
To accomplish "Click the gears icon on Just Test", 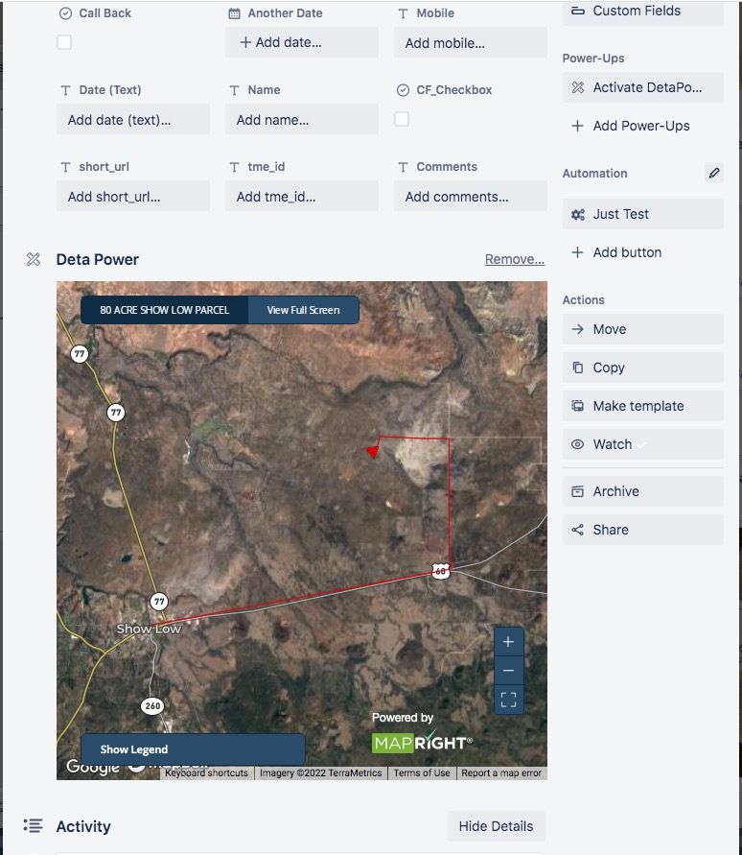I will pyautogui.click(x=577, y=214).
